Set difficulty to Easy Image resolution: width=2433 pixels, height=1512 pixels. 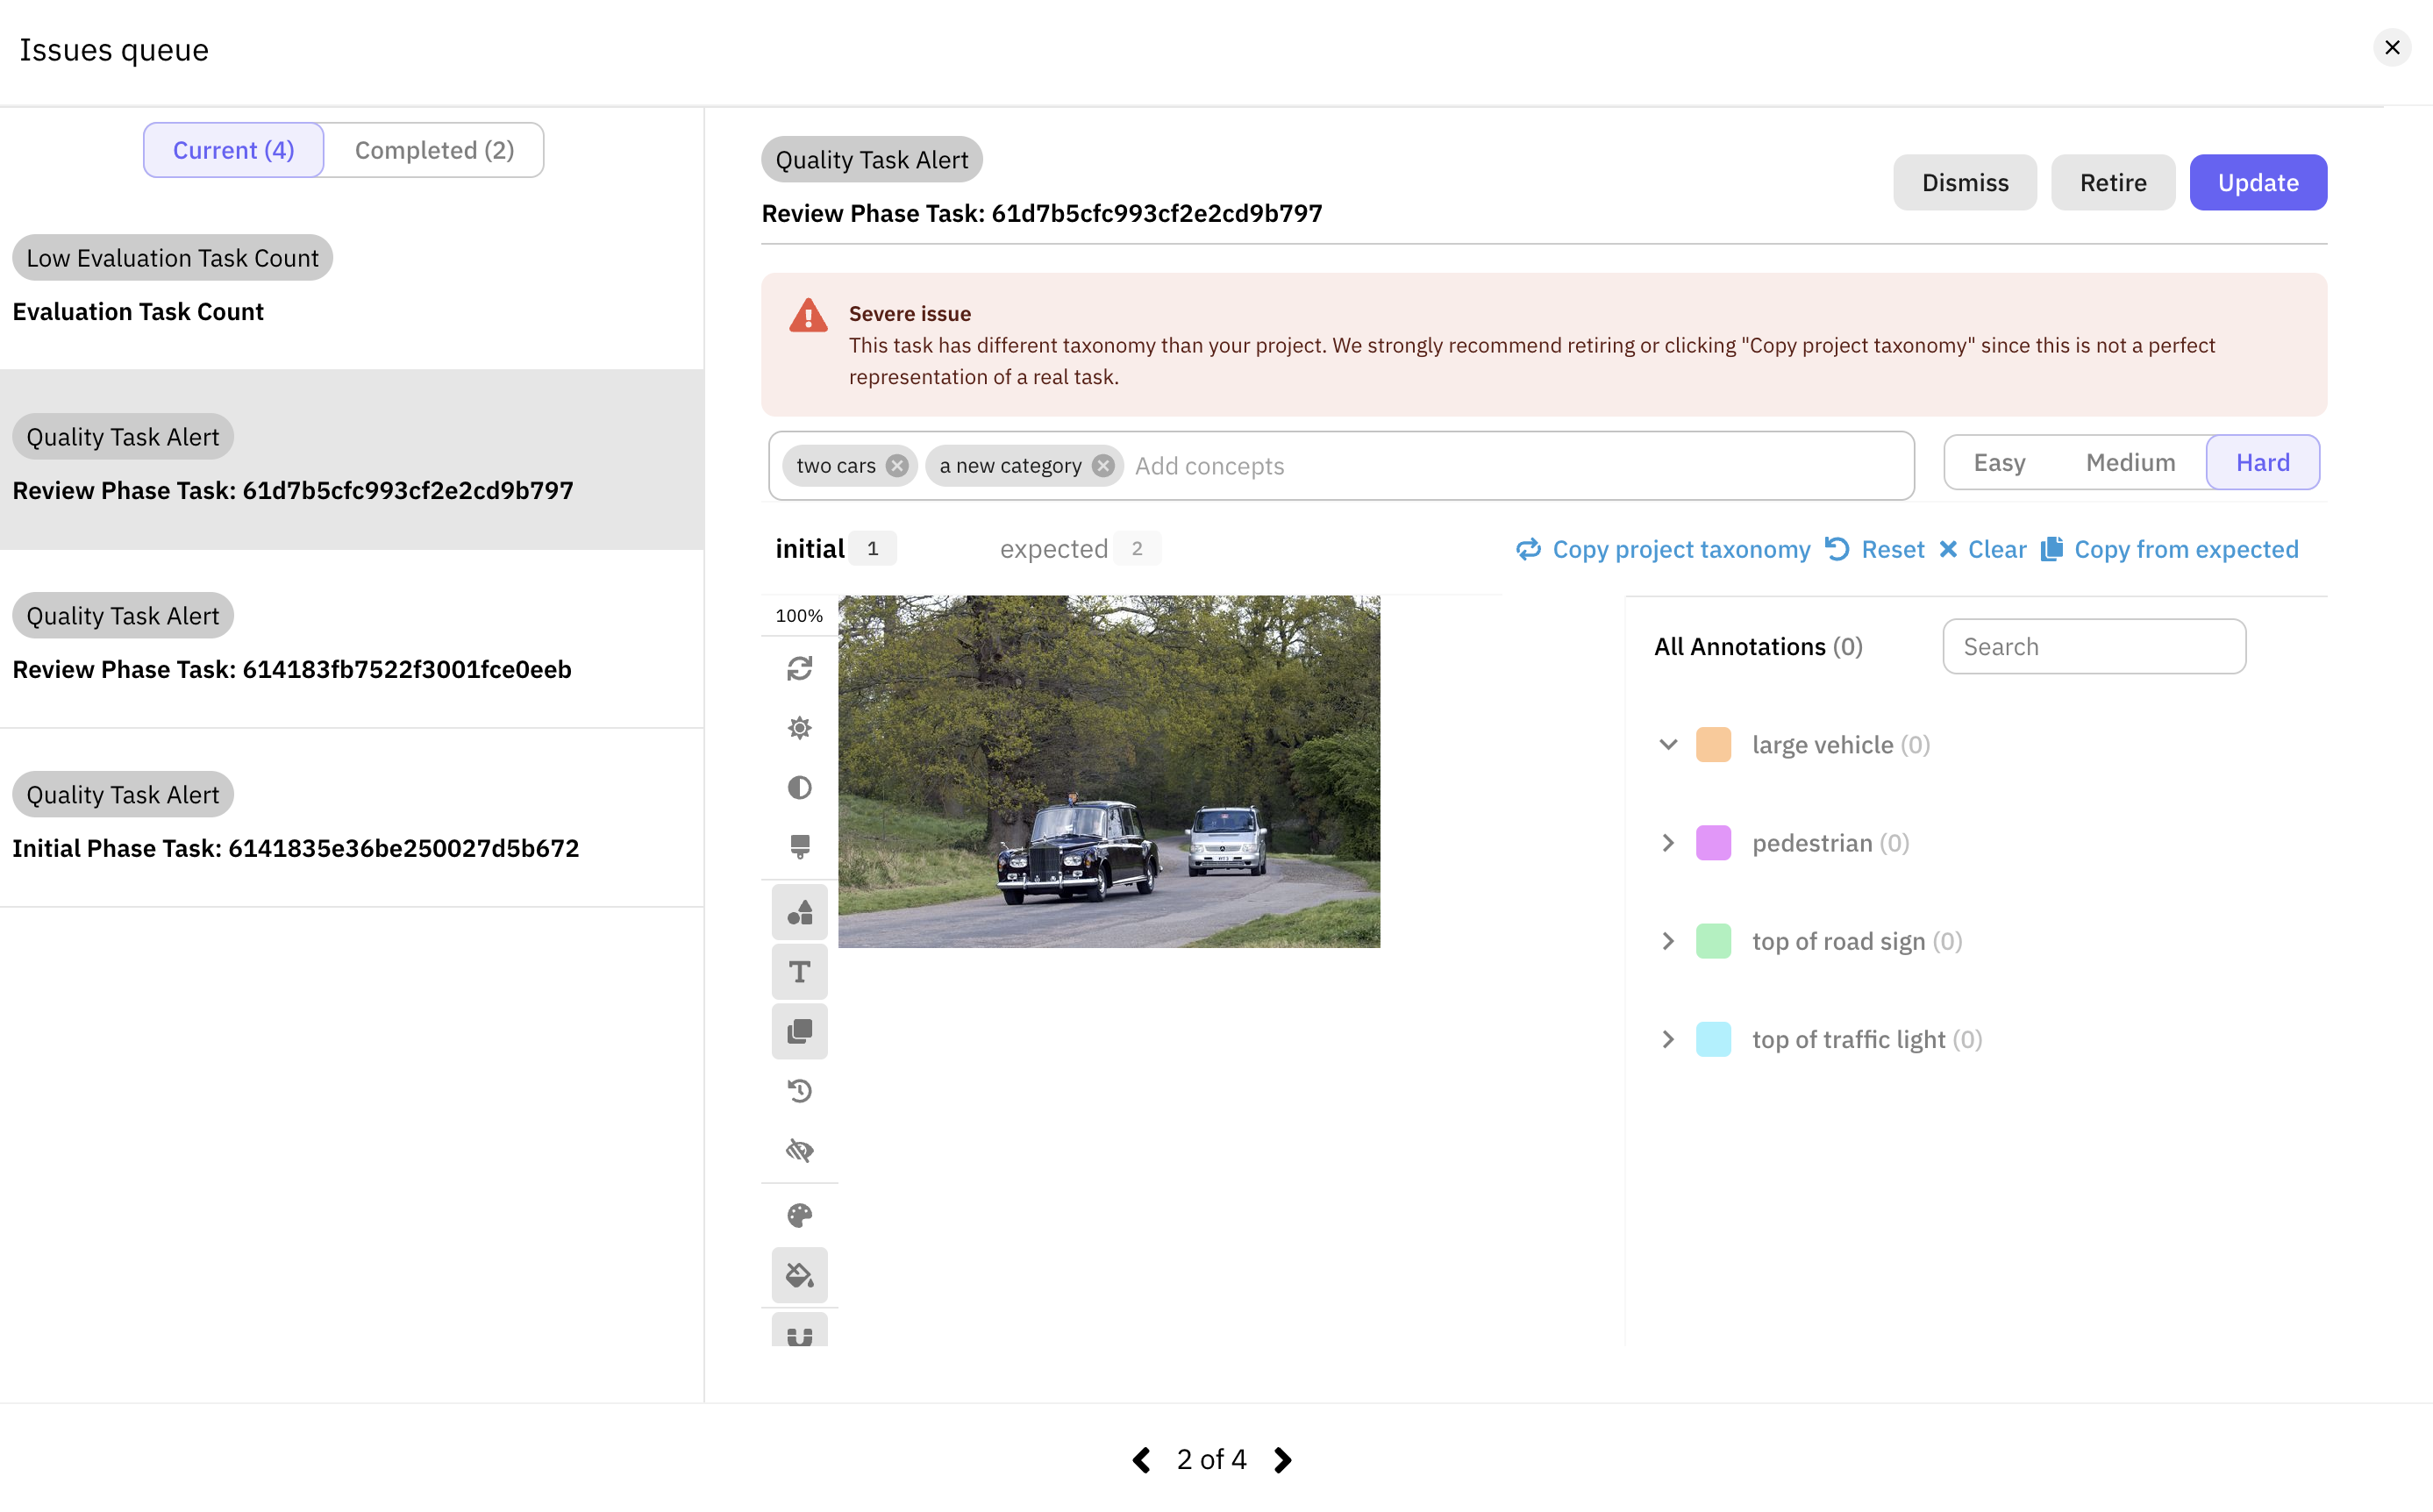(x=1998, y=463)
